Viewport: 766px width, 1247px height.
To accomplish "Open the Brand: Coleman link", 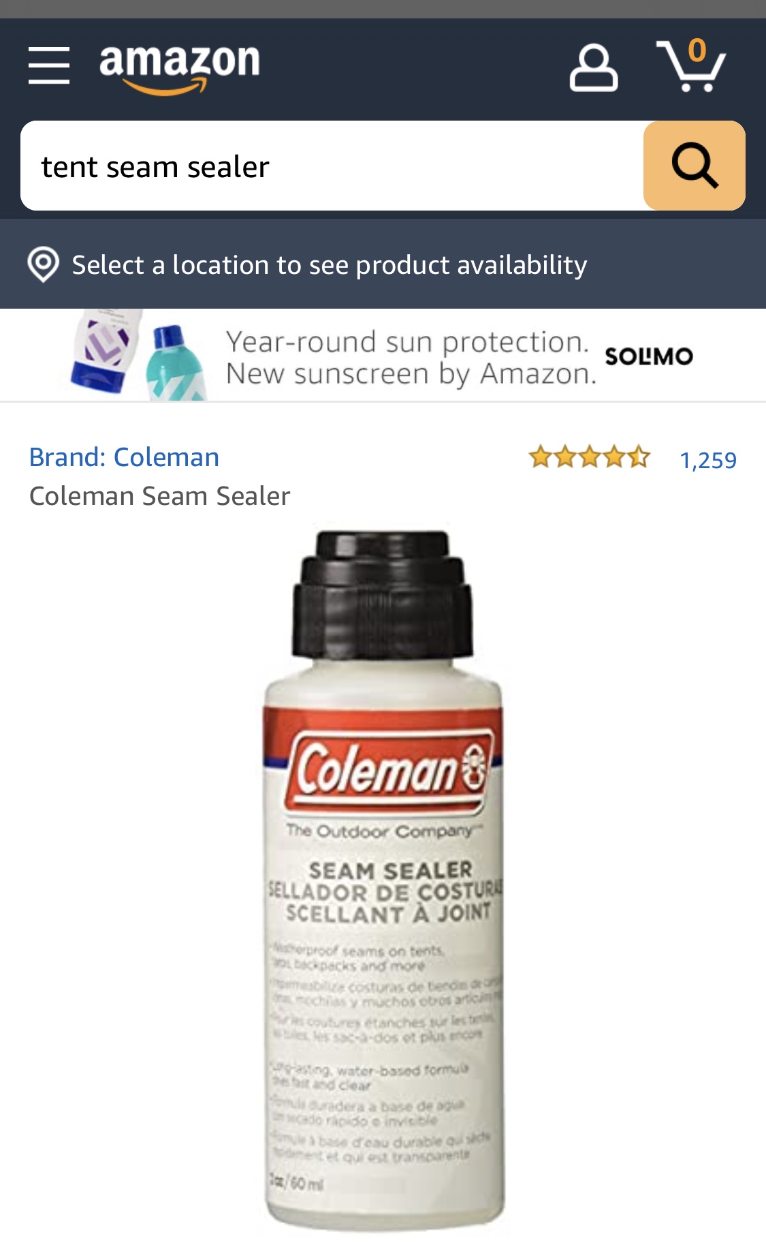I will tap(124, 457).
